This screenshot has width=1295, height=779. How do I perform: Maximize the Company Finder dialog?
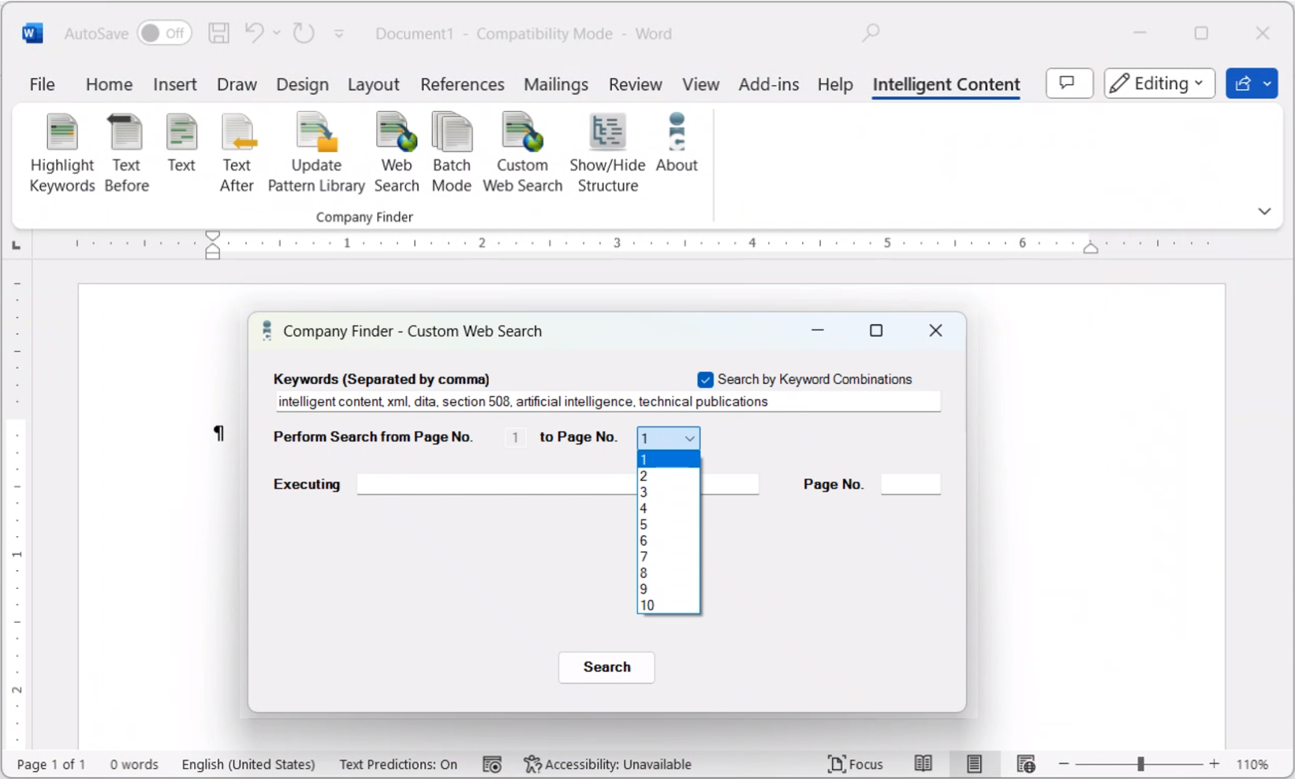tap(876, 330)
